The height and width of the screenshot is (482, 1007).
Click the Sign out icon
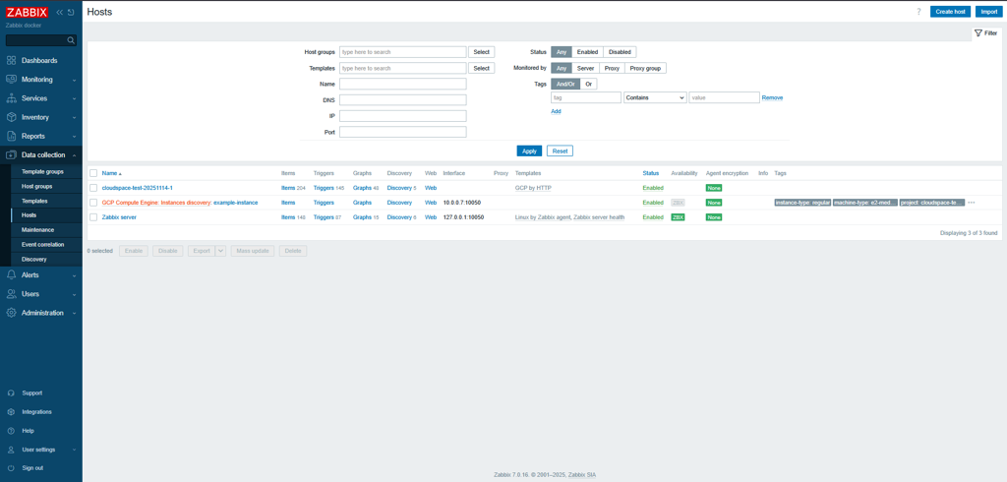point(12,468)
